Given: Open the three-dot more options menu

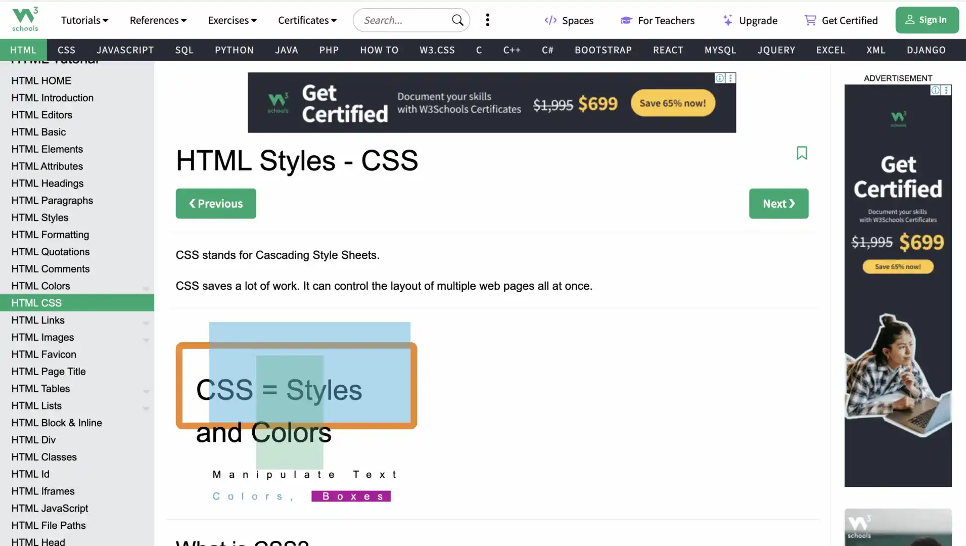Looking at the screenshot, I should click(x=487, y=20).
